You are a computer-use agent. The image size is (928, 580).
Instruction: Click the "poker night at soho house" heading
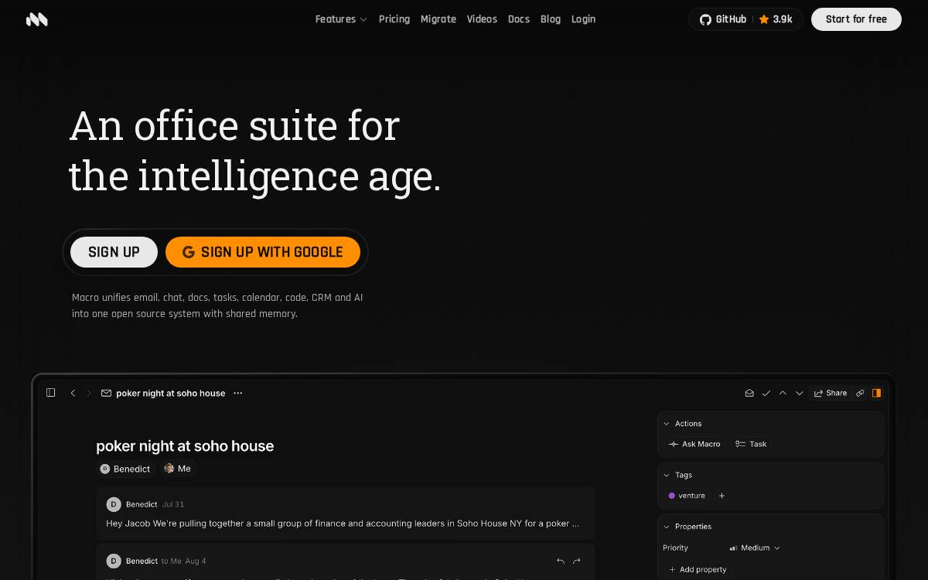click(x=185, y=446)
